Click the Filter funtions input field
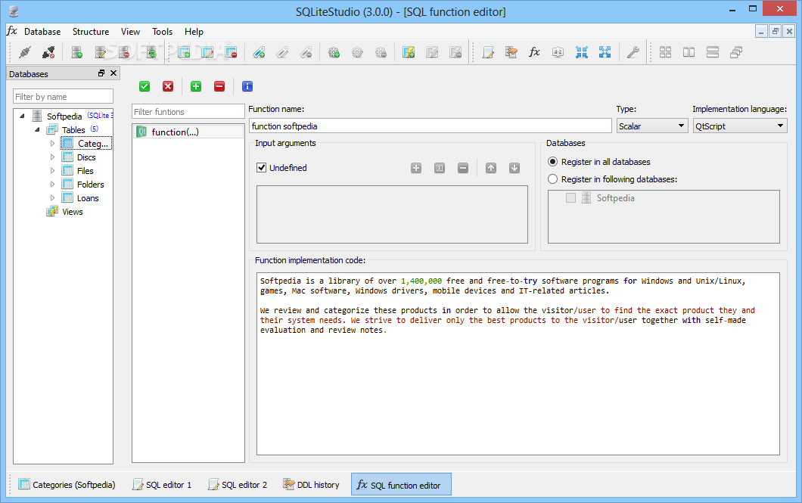802x503 pixels. pyautogui.click(x=188, y=111)
